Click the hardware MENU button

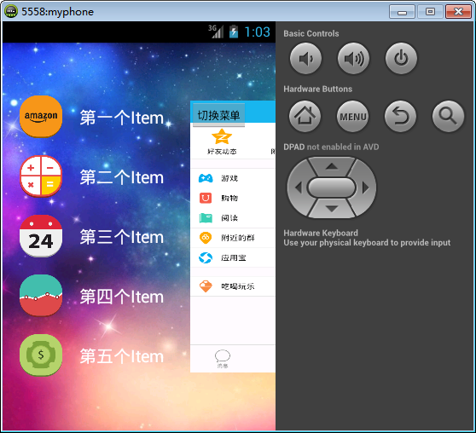click(x=353, y=116)
